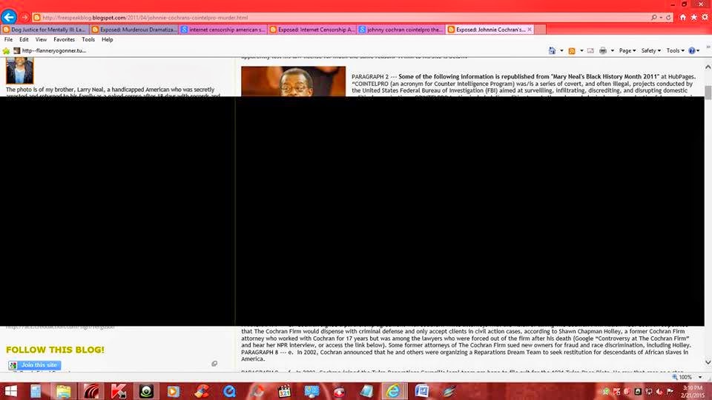This screenshot has height=400, width=712.
Task: Click the address bar URL field
Action: tap(340, 18)
